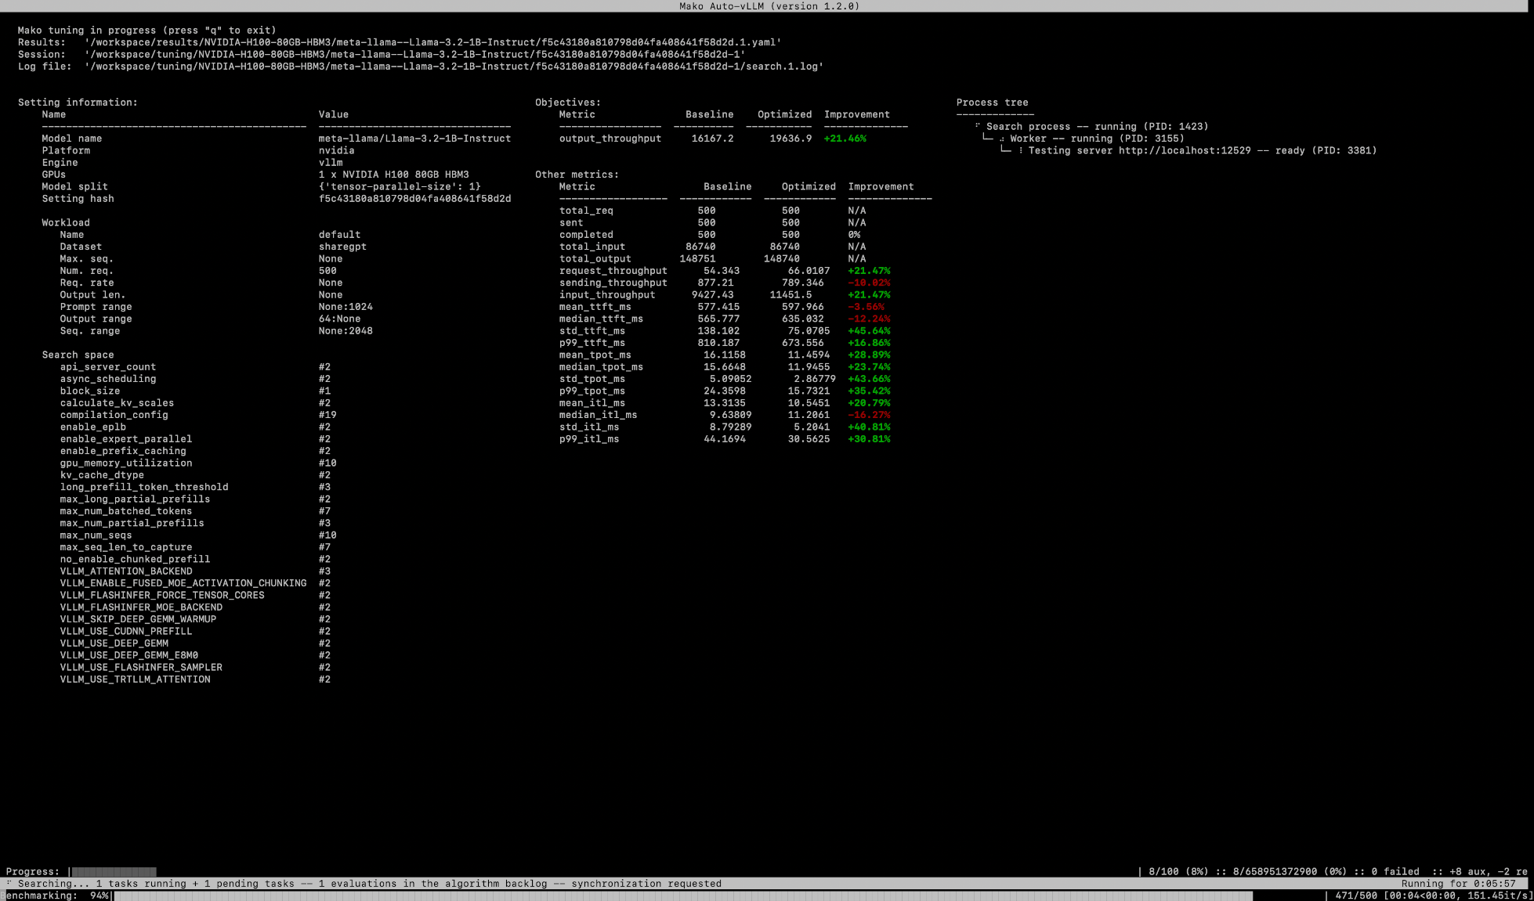Click the Output range value '64:None'
This screenshot has width=1534, height=901.
(339, 319)
